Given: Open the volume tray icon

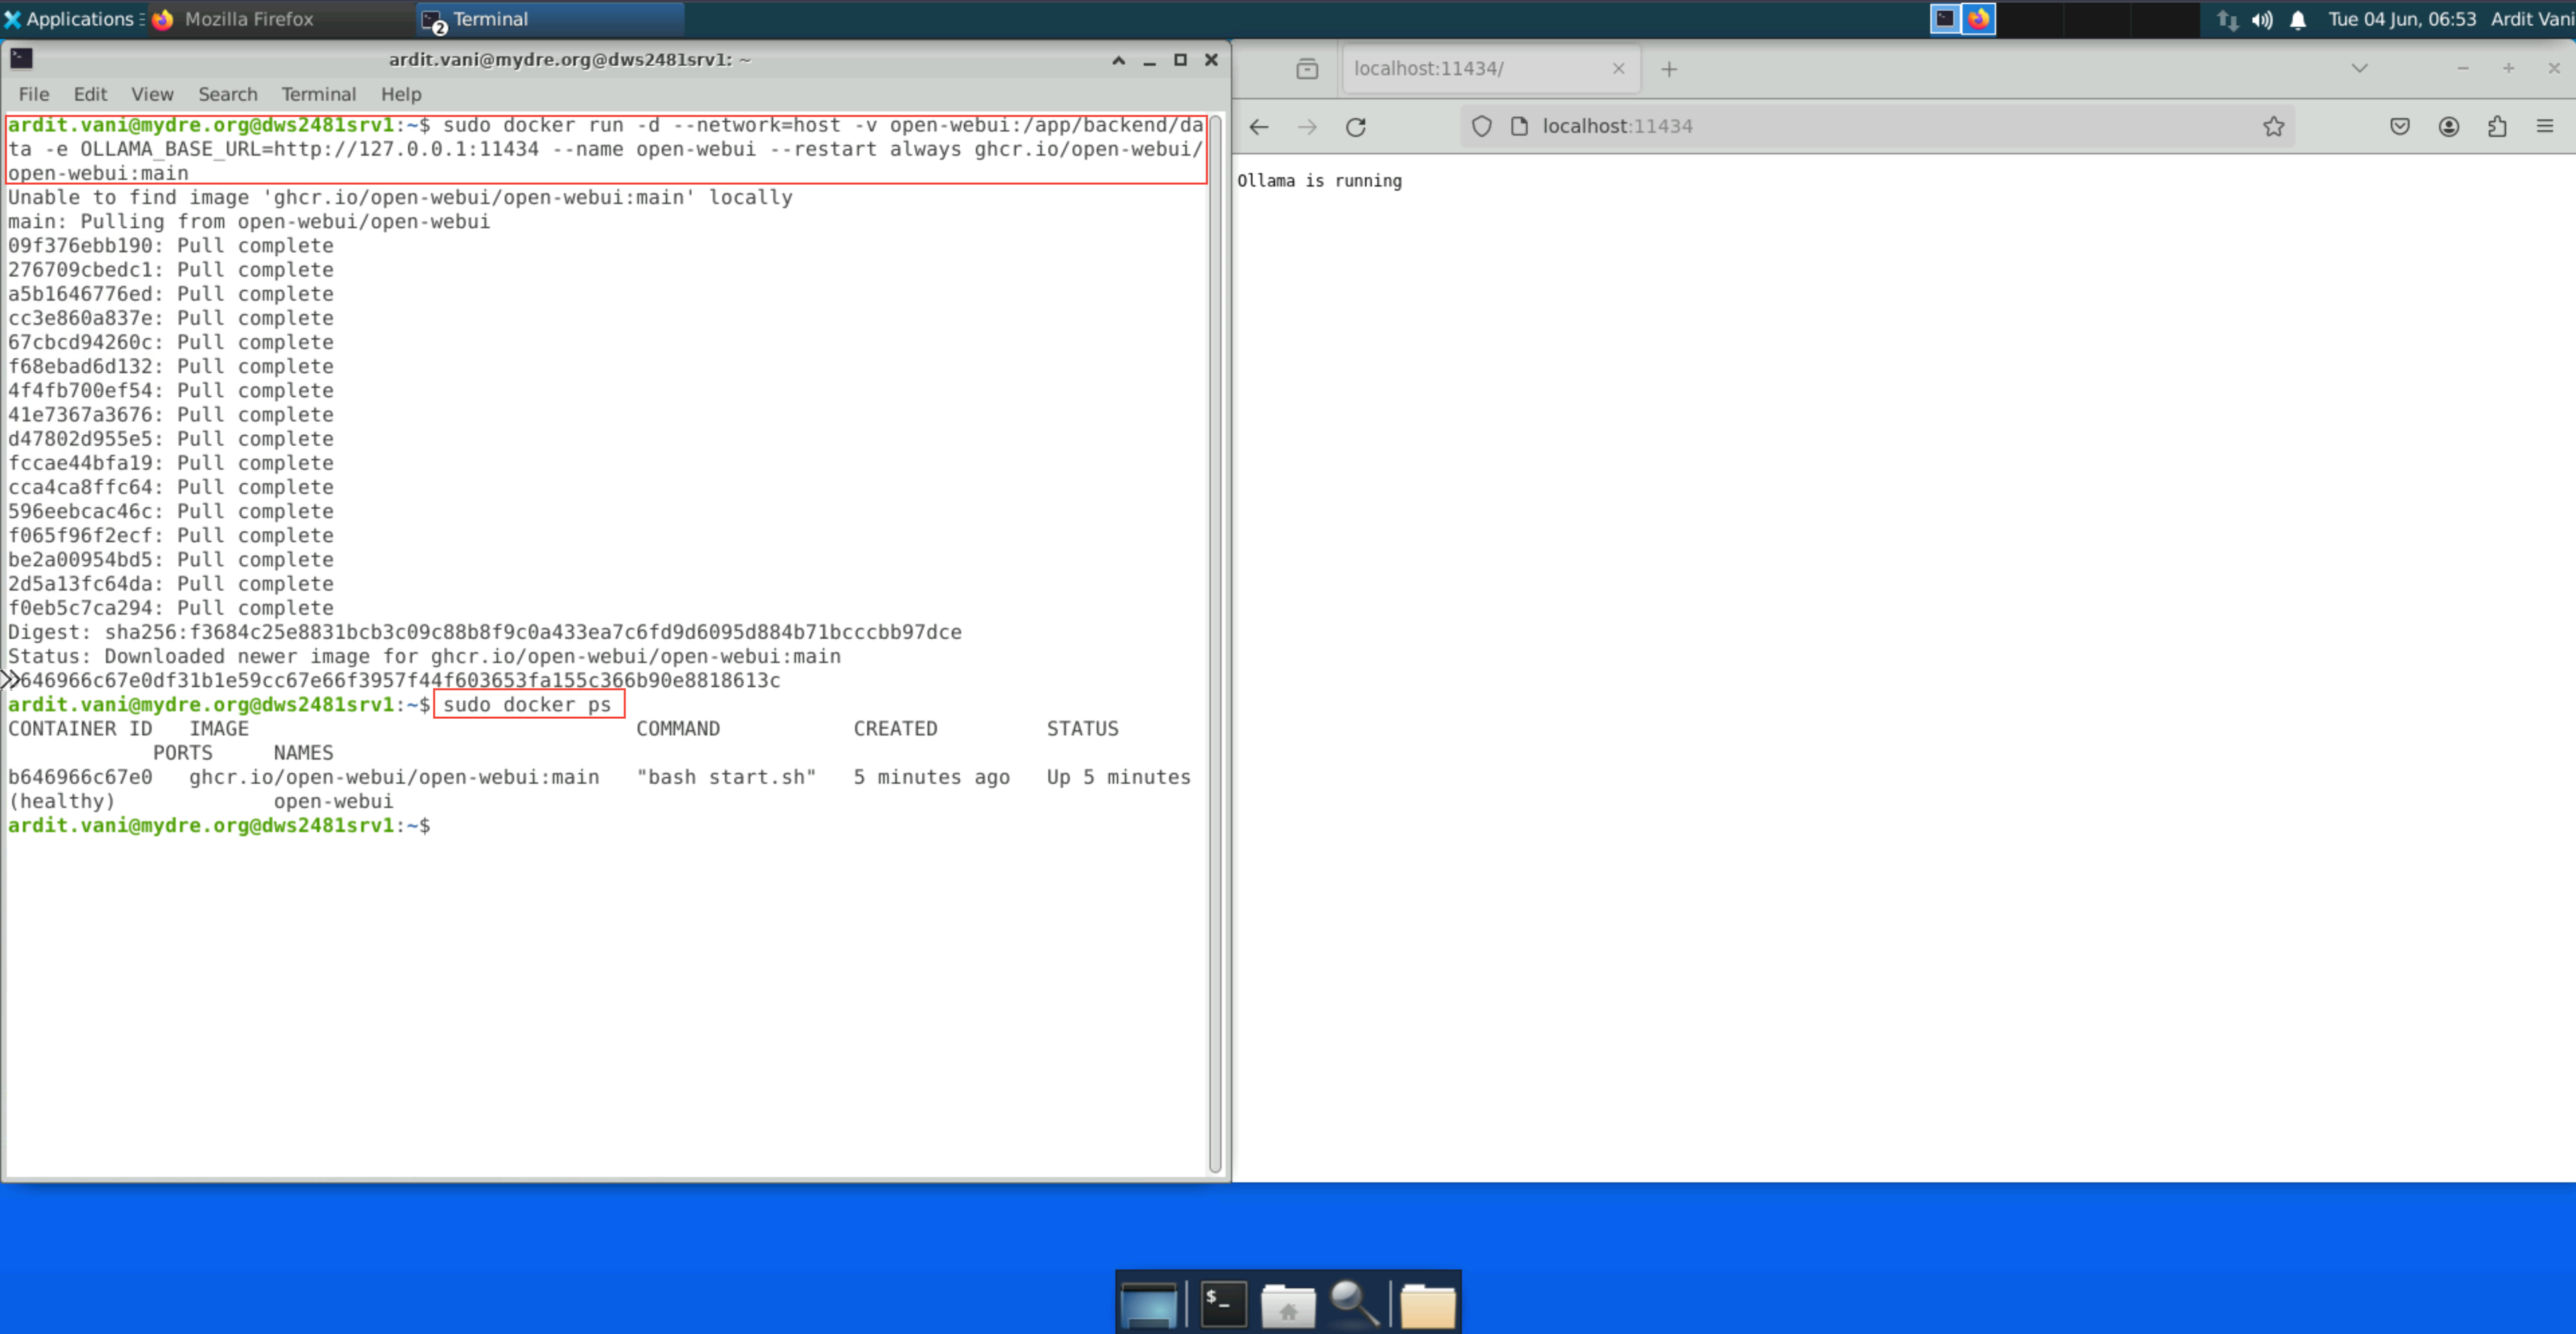Looking at the screenshot, I should (2262, 19).
